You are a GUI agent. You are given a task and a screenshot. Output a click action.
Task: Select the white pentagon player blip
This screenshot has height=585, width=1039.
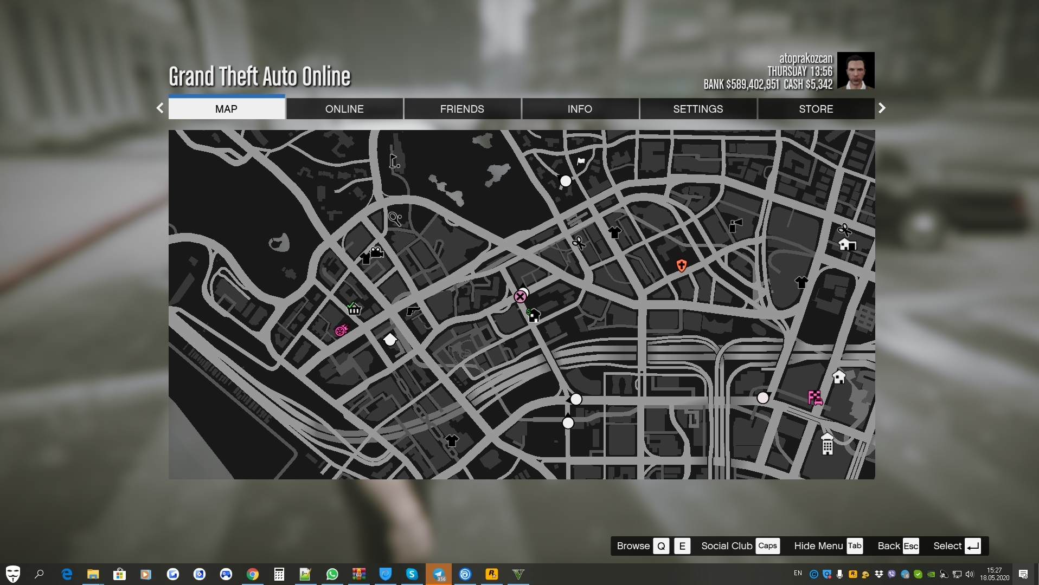tap(390, 340)
